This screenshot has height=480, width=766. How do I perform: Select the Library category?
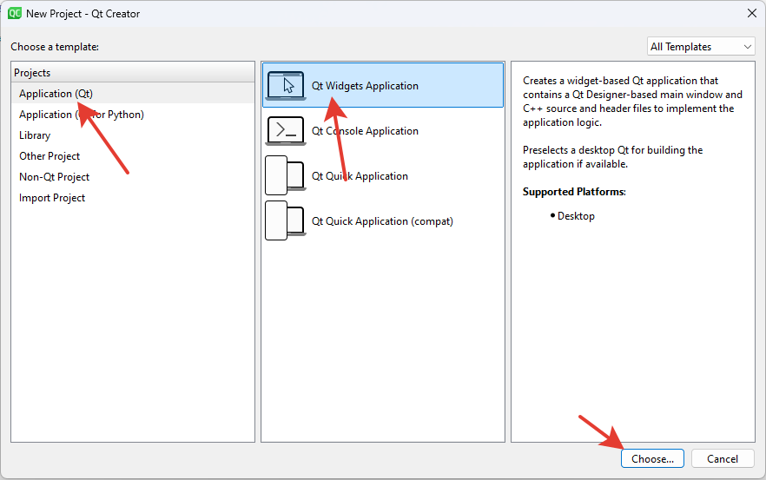click(x=133, y=135)
